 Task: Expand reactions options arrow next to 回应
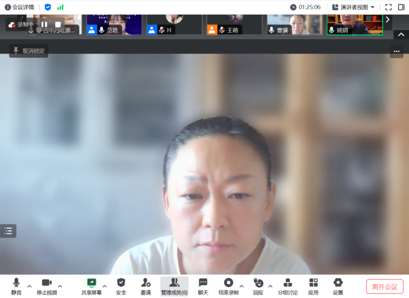coord(270,286)
